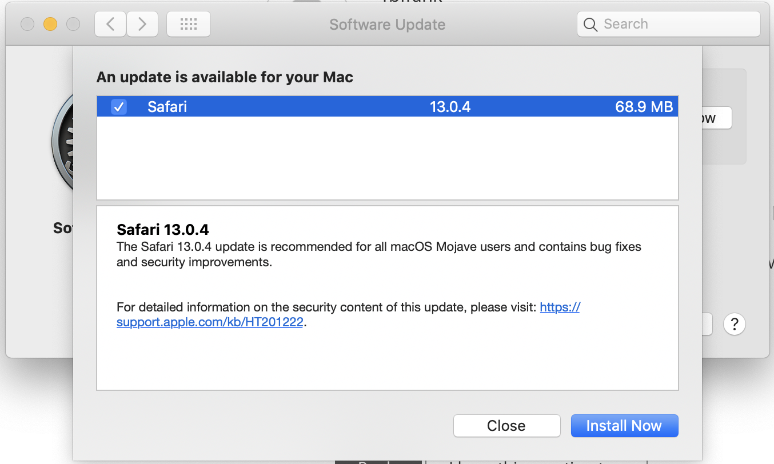Click the Software Update gear icon
The width and height of the screenshot is (774, 464).
(62, 143)
